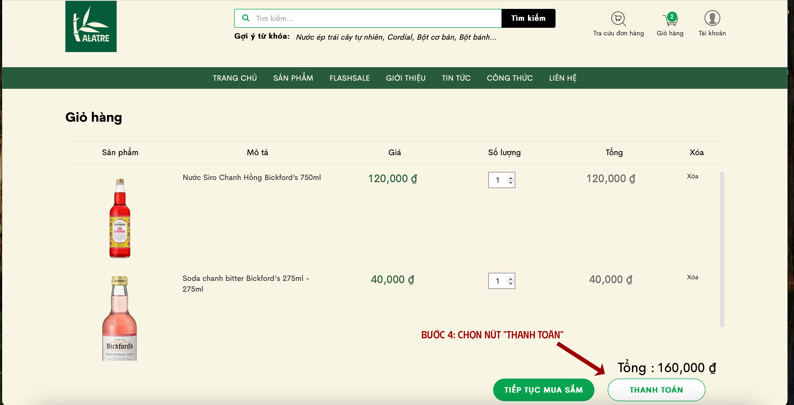Select the 'Nước ép trái cây tự nhiên' keyword suggestion

pos(340,37)
